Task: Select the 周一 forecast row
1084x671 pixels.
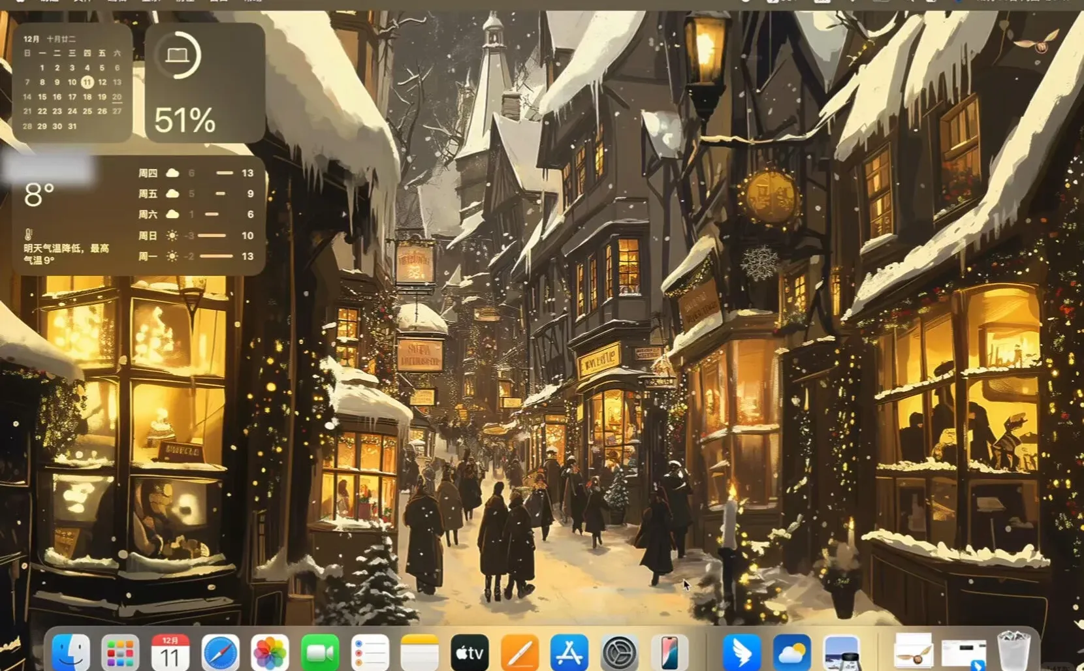Action: pos(196,257)
